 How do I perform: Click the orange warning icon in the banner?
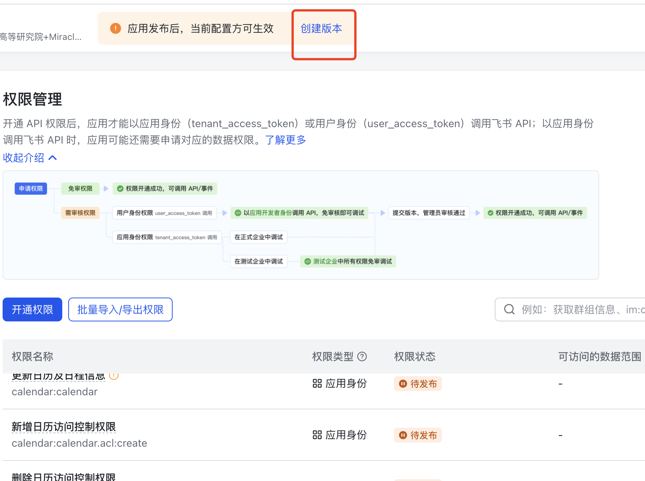pos(116,28)
